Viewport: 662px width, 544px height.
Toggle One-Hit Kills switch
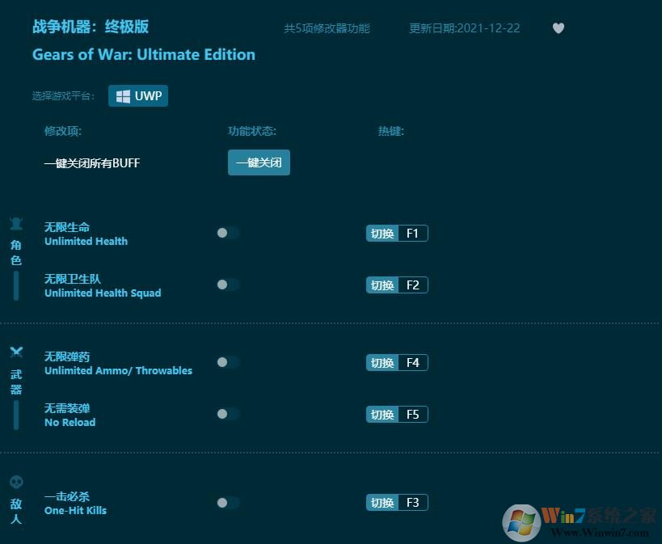click(x=228, y=503)
